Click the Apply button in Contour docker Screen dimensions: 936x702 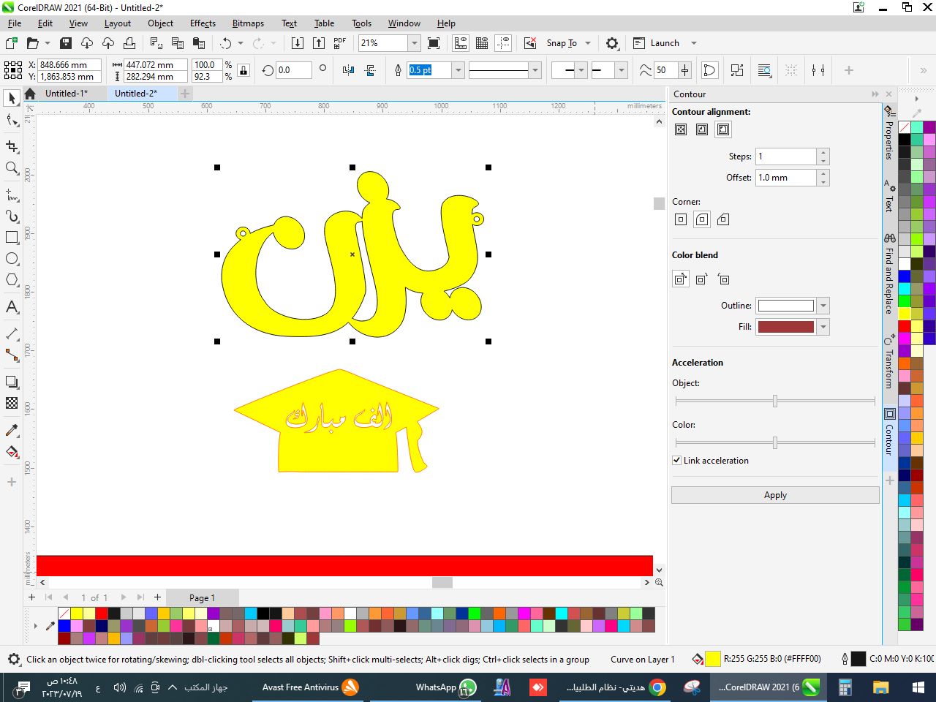[775, 495]
